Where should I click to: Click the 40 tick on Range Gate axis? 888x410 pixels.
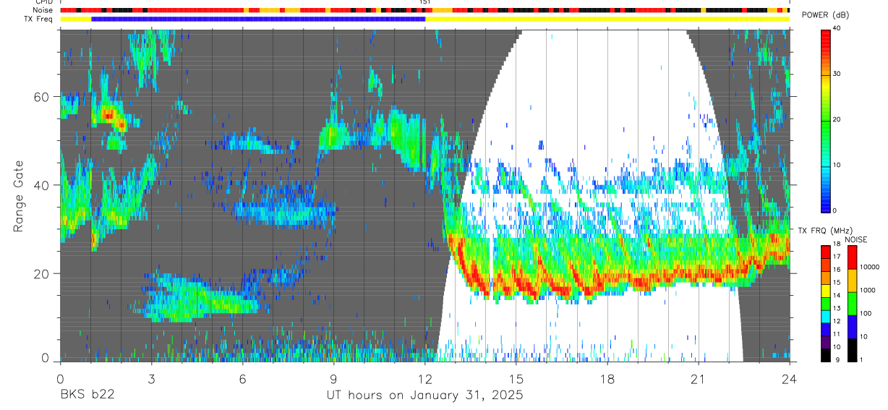tap(42, 185)
